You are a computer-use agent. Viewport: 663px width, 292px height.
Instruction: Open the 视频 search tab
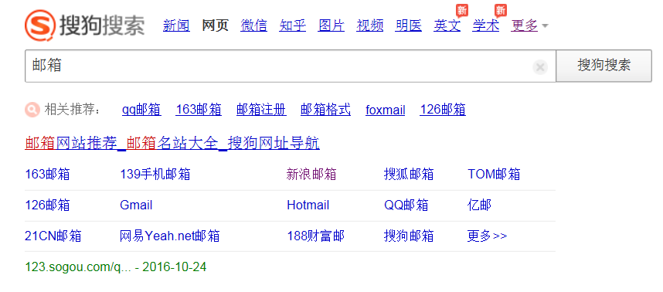(x=370, y=25)
